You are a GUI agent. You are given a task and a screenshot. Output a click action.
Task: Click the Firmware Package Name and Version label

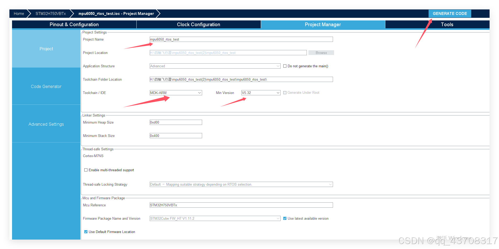[x=112, y=218]
